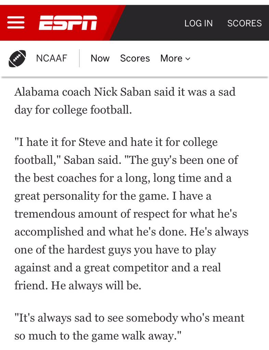269x350 pixels.
Task: Select the NCAAF section label
Action: [x=51, y=58]
